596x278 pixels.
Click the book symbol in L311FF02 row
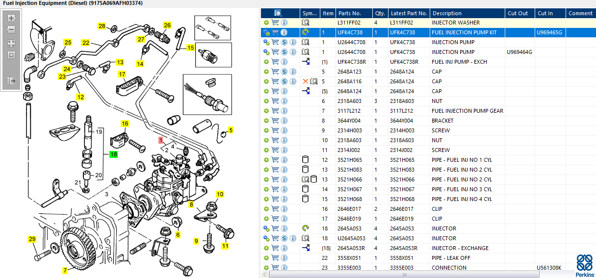tap(306, 23)
